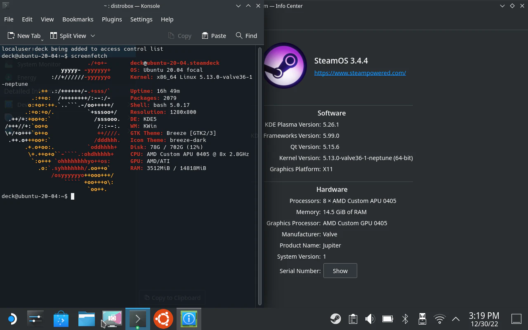Image resolution: width=528 pixels, height=330 pixels.
Task: Click the Split View toolbar button
Action: coord(68,36)
